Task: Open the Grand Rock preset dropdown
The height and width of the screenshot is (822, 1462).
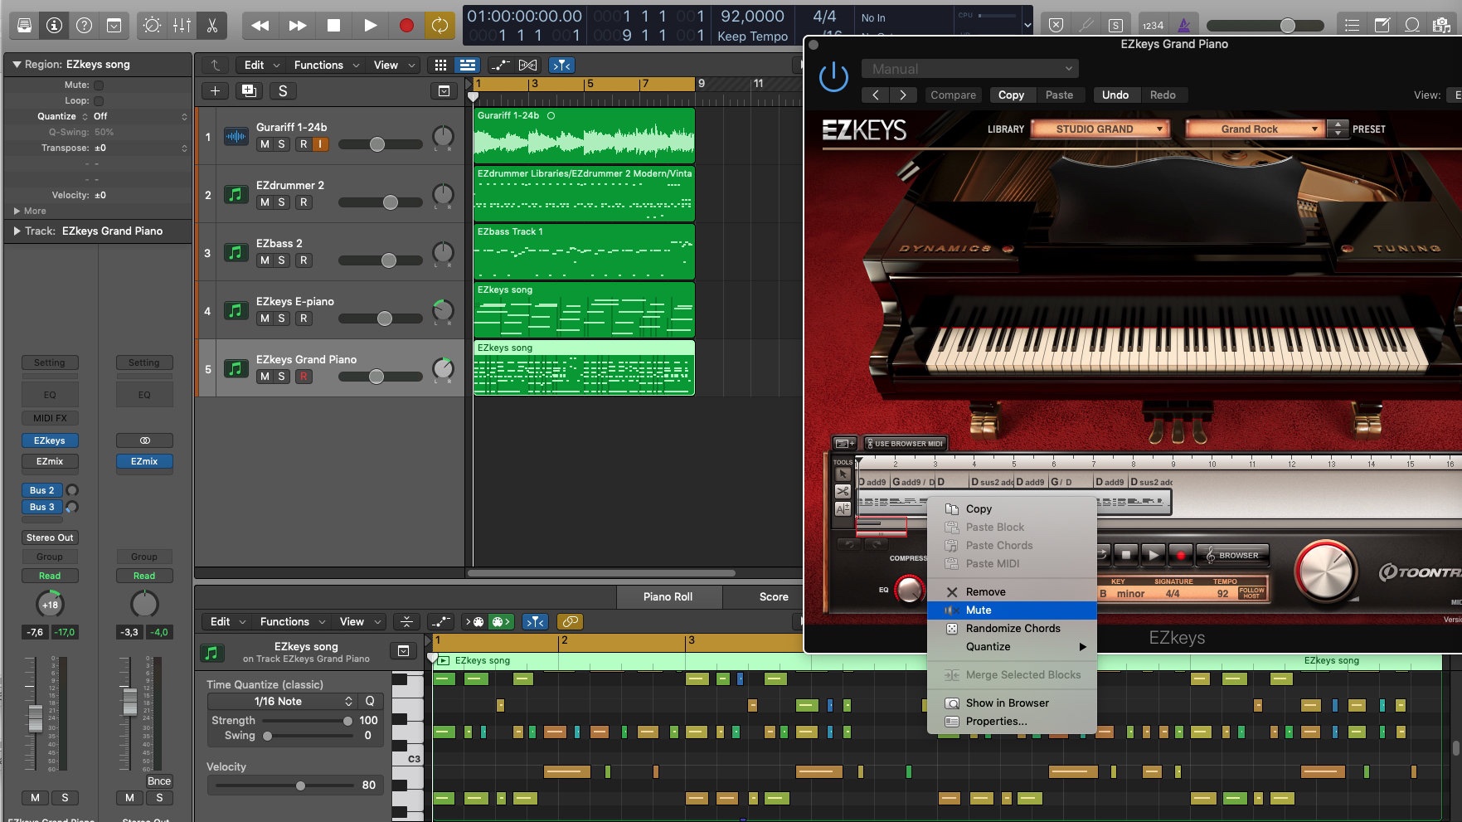Action: point(1254,129)
